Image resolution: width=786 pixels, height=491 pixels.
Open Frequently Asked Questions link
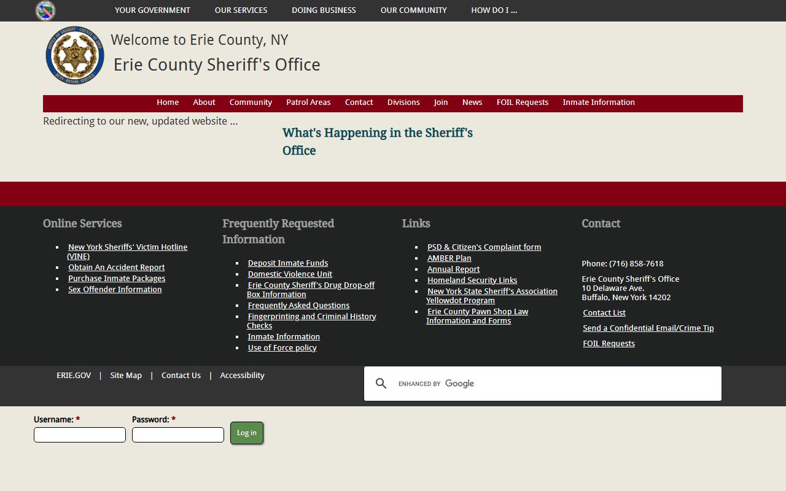point(298,306)
